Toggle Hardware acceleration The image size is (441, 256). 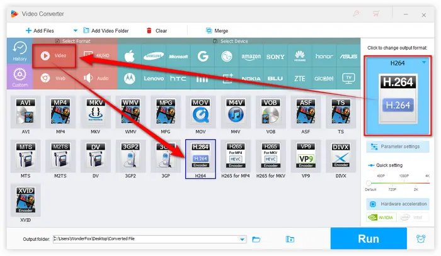click(398, 204)
